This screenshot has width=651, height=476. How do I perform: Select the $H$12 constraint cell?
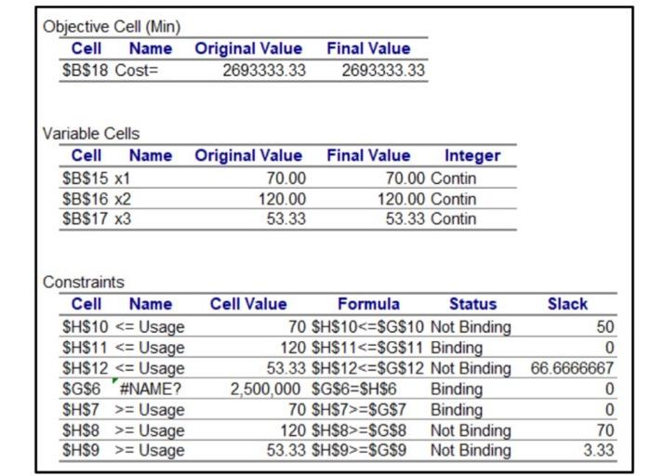[x=86, y=368]
